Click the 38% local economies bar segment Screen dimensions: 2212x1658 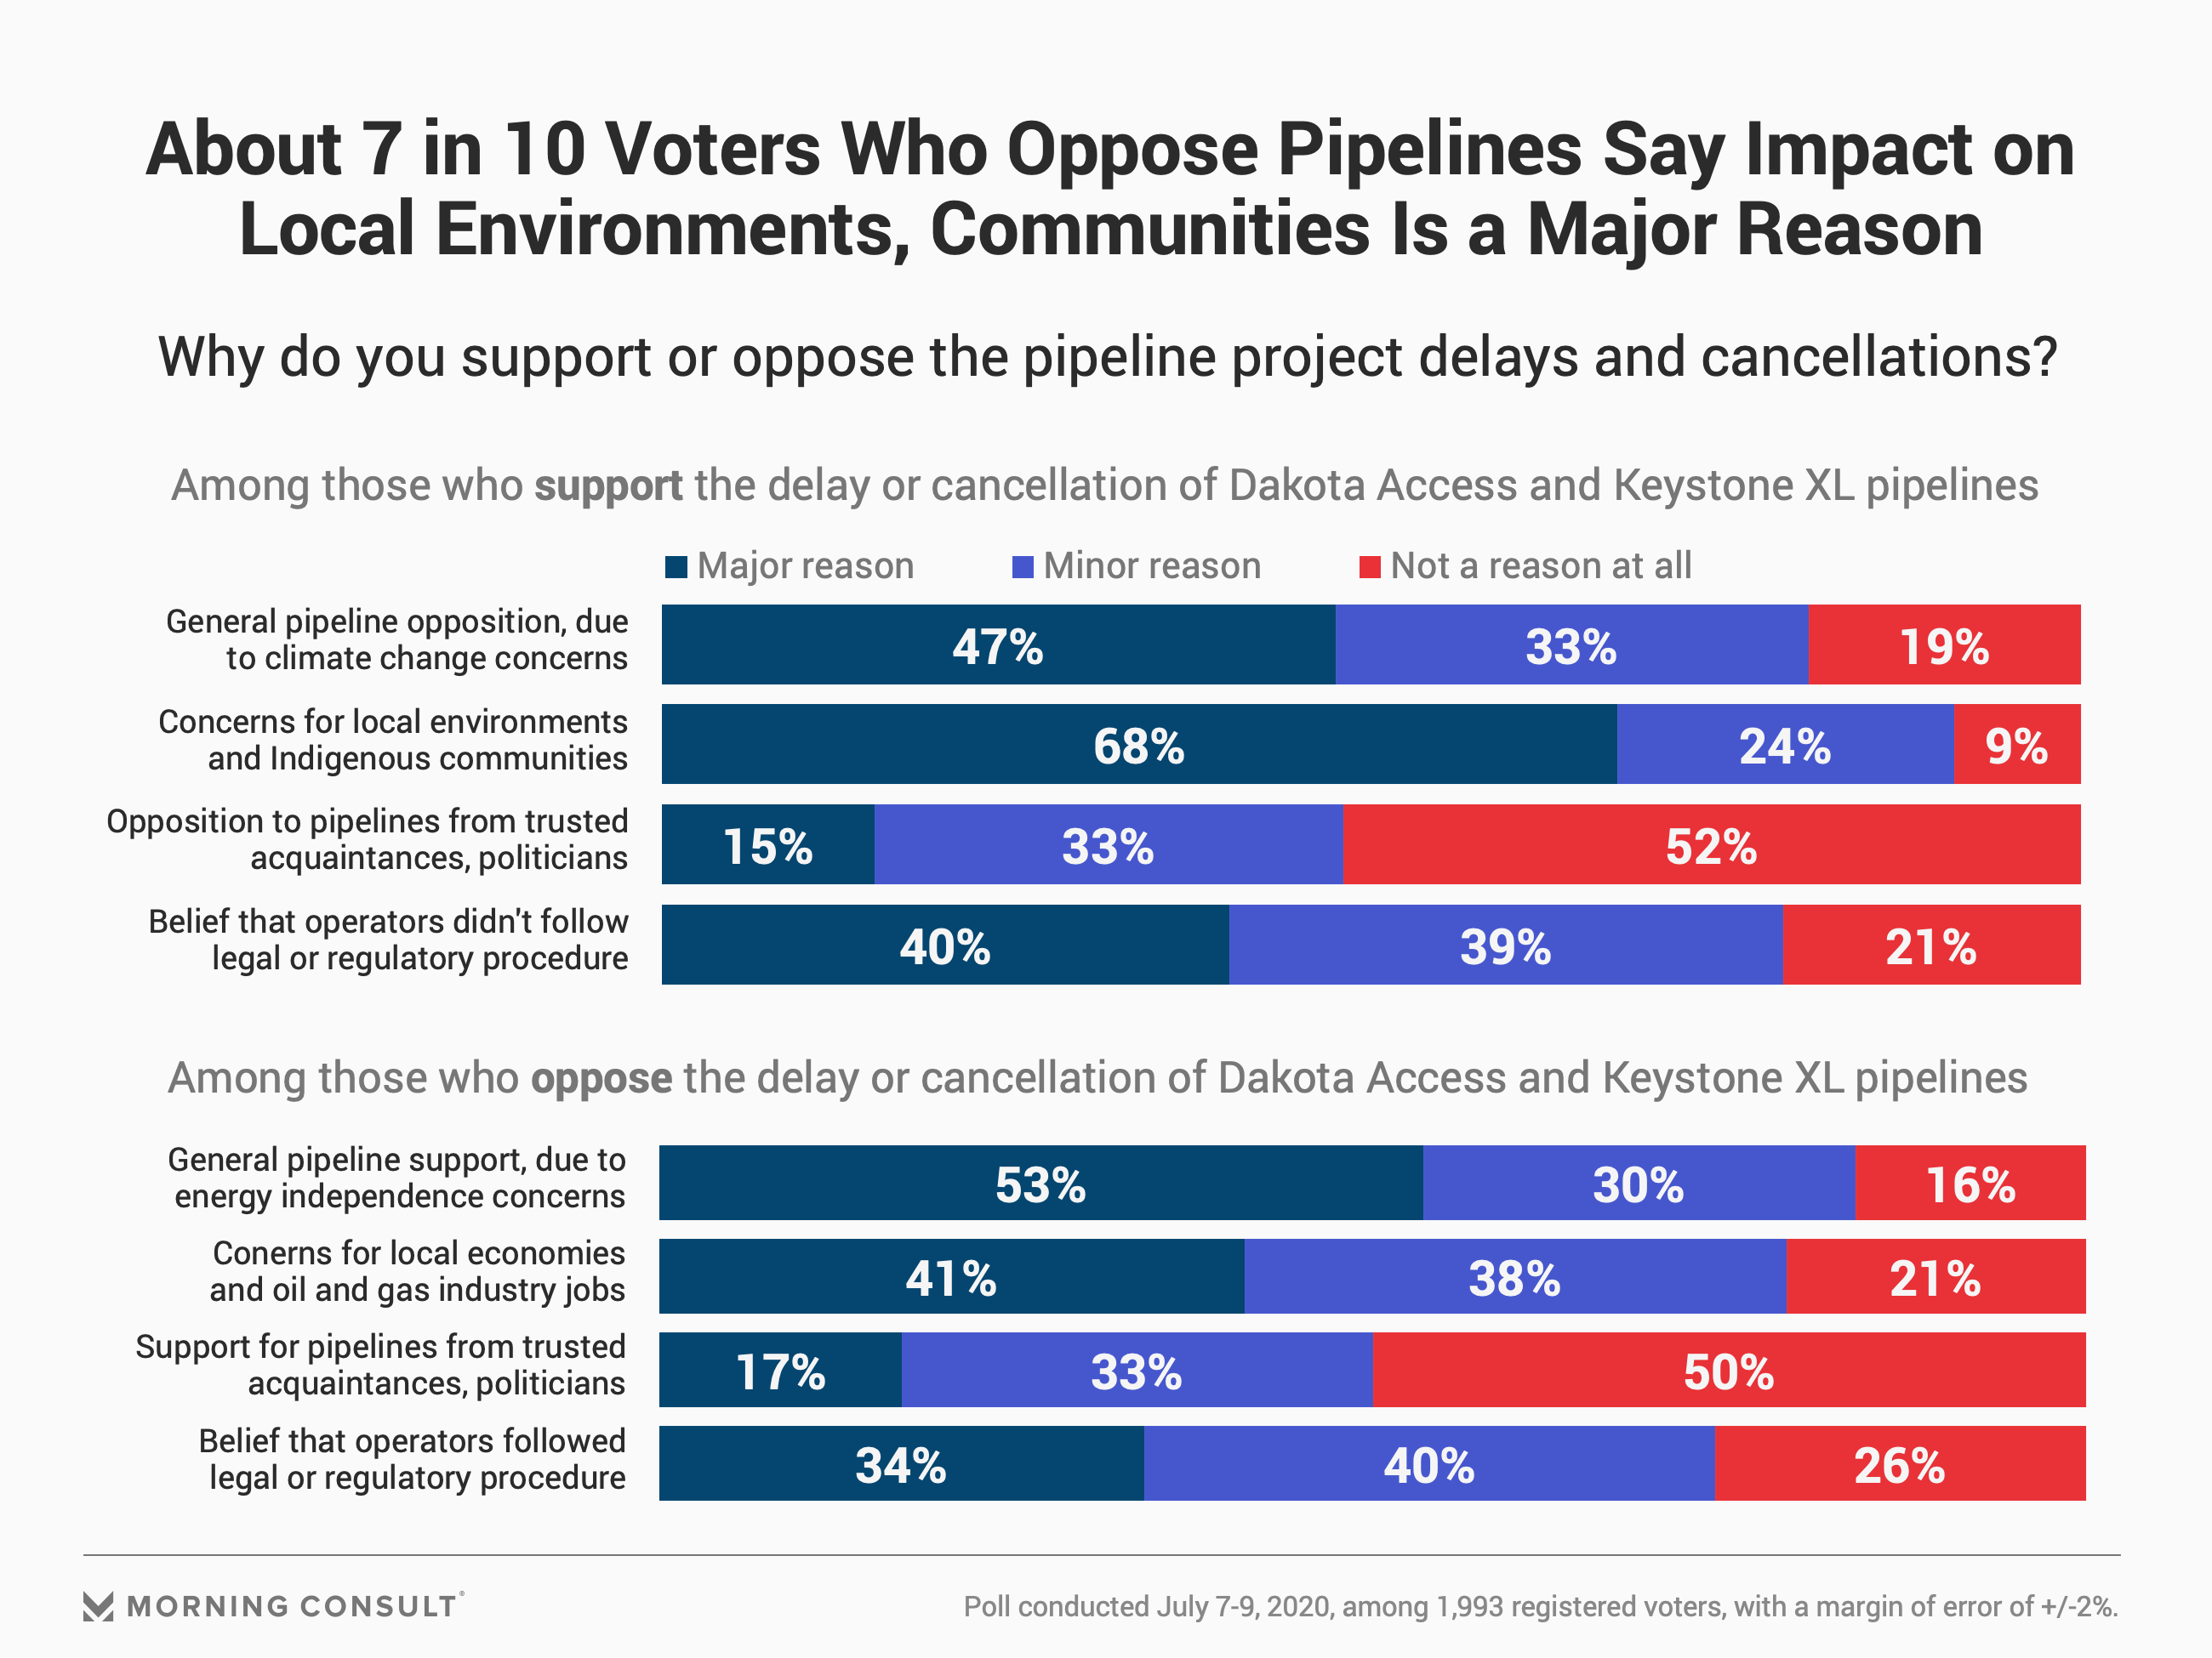1515,1276
